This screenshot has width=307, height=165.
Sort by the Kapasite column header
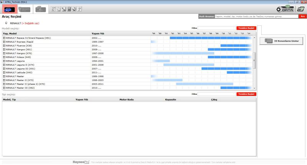[x=170, y=100]
